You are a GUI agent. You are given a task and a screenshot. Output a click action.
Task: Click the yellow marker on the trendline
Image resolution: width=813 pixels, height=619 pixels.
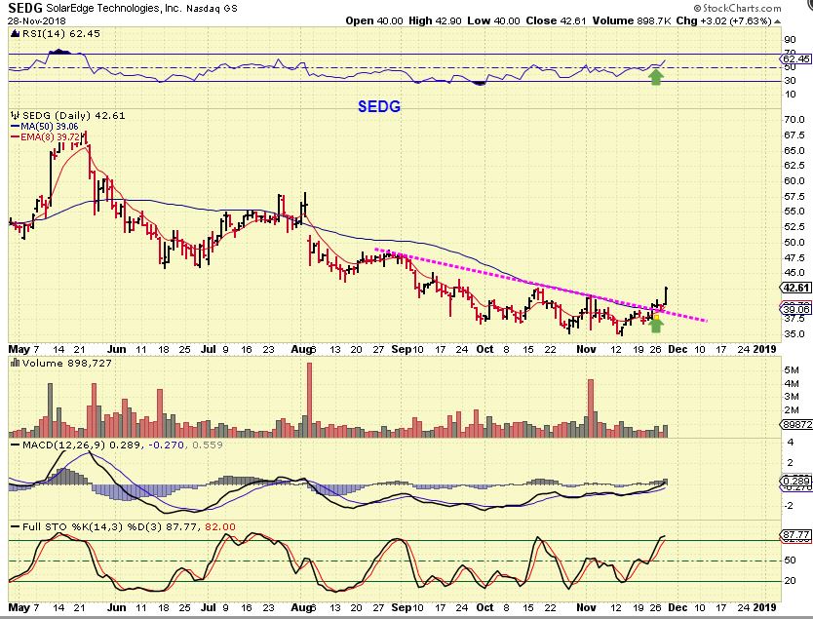coord(656,316)
